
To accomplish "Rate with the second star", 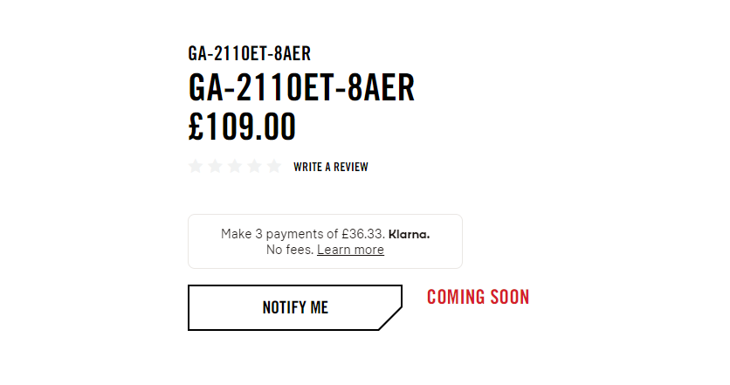I will pos(215,166).
